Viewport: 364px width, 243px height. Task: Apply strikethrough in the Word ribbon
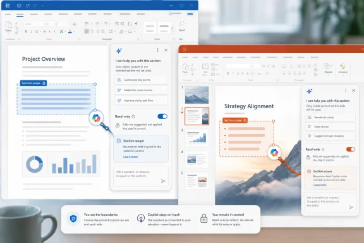click(44, 32)
